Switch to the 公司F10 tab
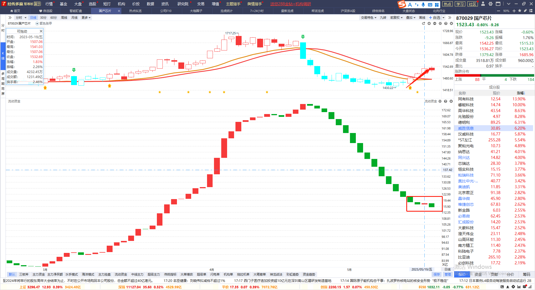 pos(166,11)
